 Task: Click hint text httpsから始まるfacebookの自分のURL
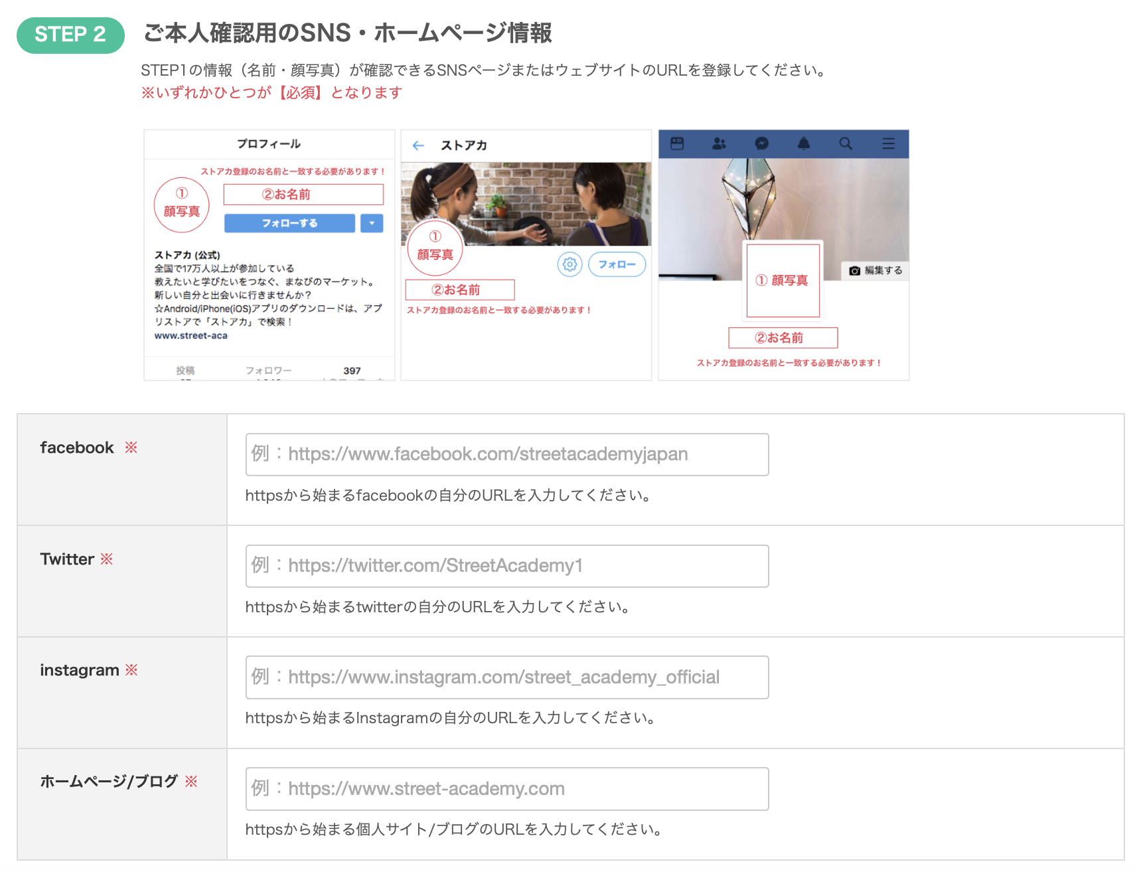(449, 495)
